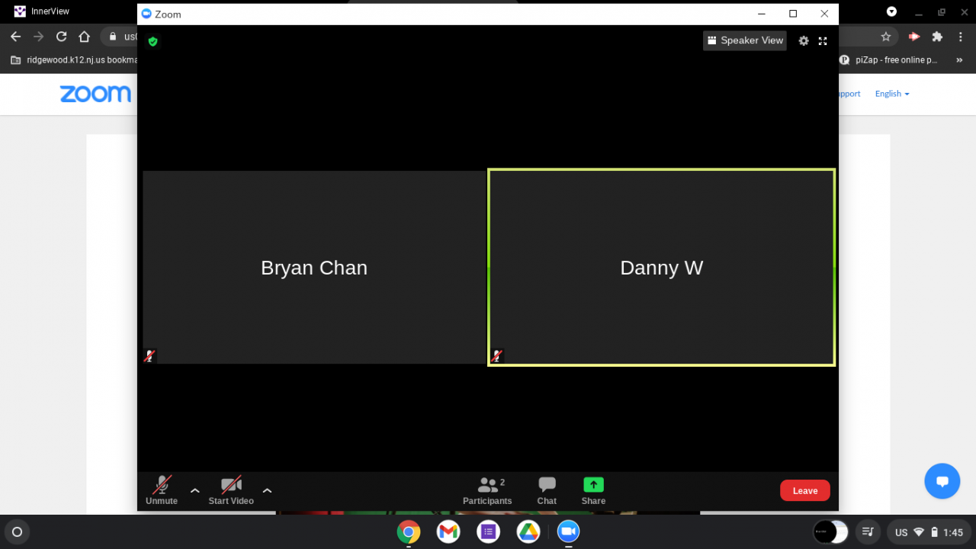Viewport: 976px width, 549px height.
Task: Open the purple list app in shelf
Action: [489, 532]
